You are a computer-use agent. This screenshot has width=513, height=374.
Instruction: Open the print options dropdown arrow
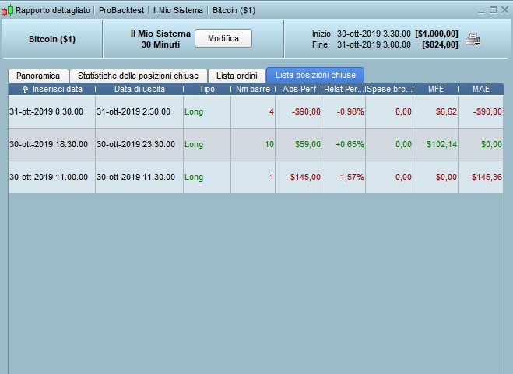(x=477, y=44)
